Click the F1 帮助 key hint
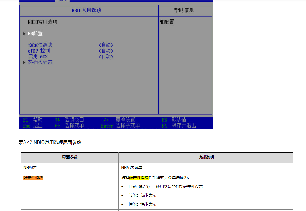This screenshot has height=211, width=306. pos(33,120)
